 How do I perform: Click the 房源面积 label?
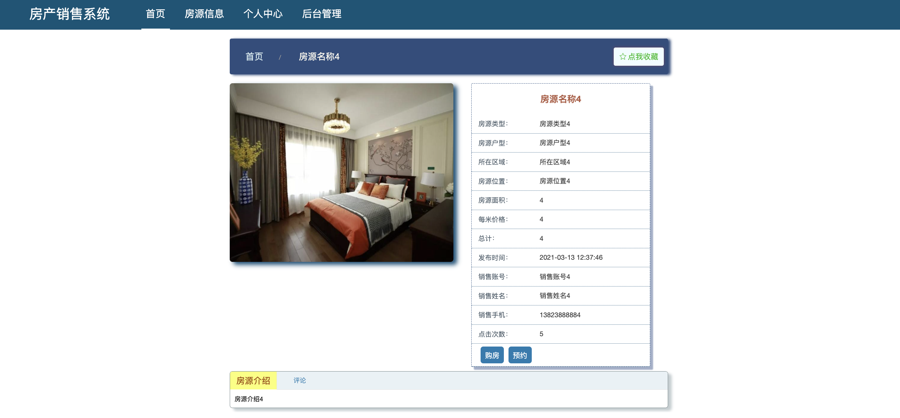click(x=493, y=200)
